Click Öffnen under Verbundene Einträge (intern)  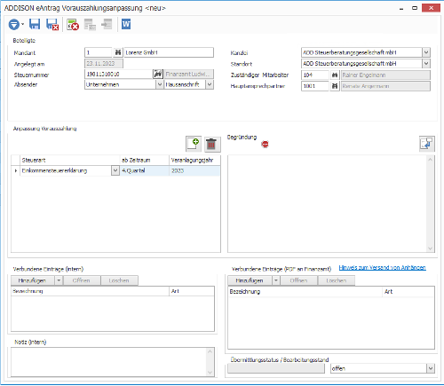point(82,280)
